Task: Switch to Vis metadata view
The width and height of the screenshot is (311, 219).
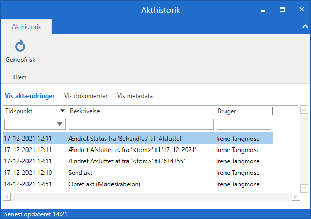Action: [135, 96]
